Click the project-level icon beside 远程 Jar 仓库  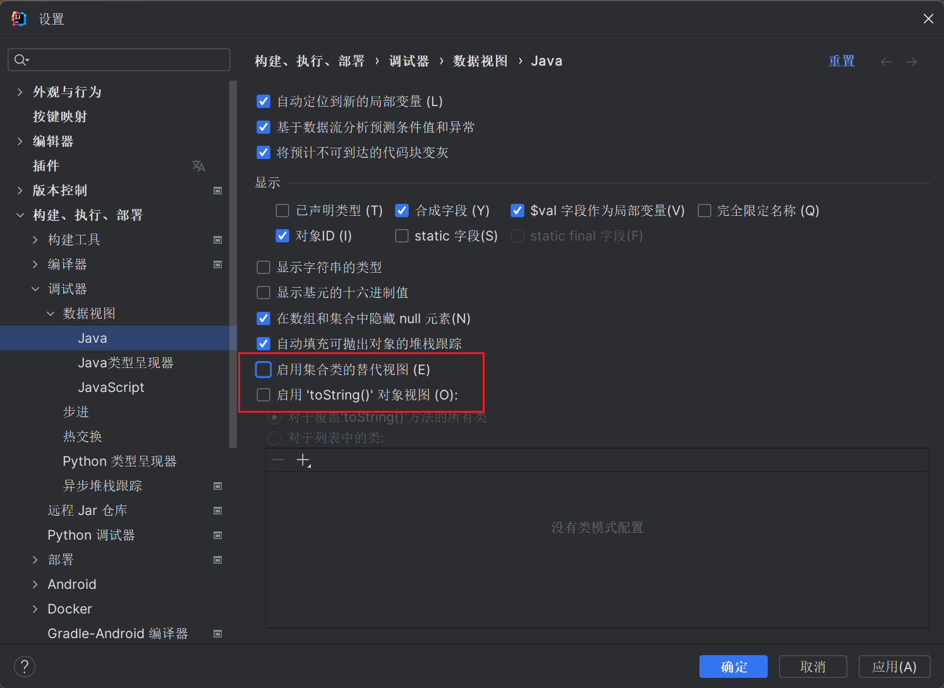click(217, 511)
